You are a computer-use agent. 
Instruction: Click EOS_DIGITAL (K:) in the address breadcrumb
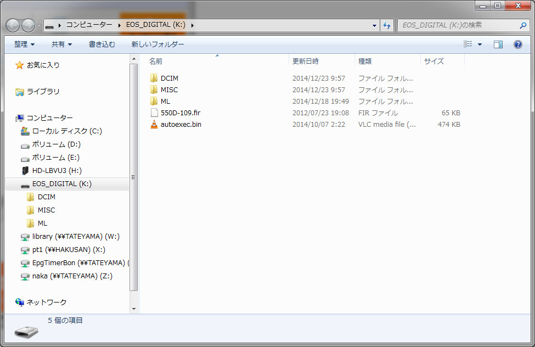click(x=156, y=25)
